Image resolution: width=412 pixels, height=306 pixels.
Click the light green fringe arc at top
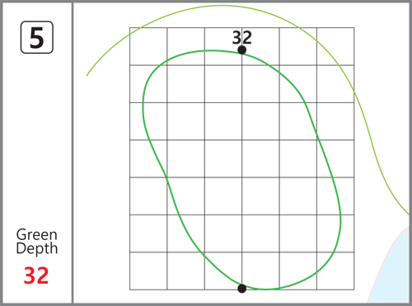[x=220, y=5]
